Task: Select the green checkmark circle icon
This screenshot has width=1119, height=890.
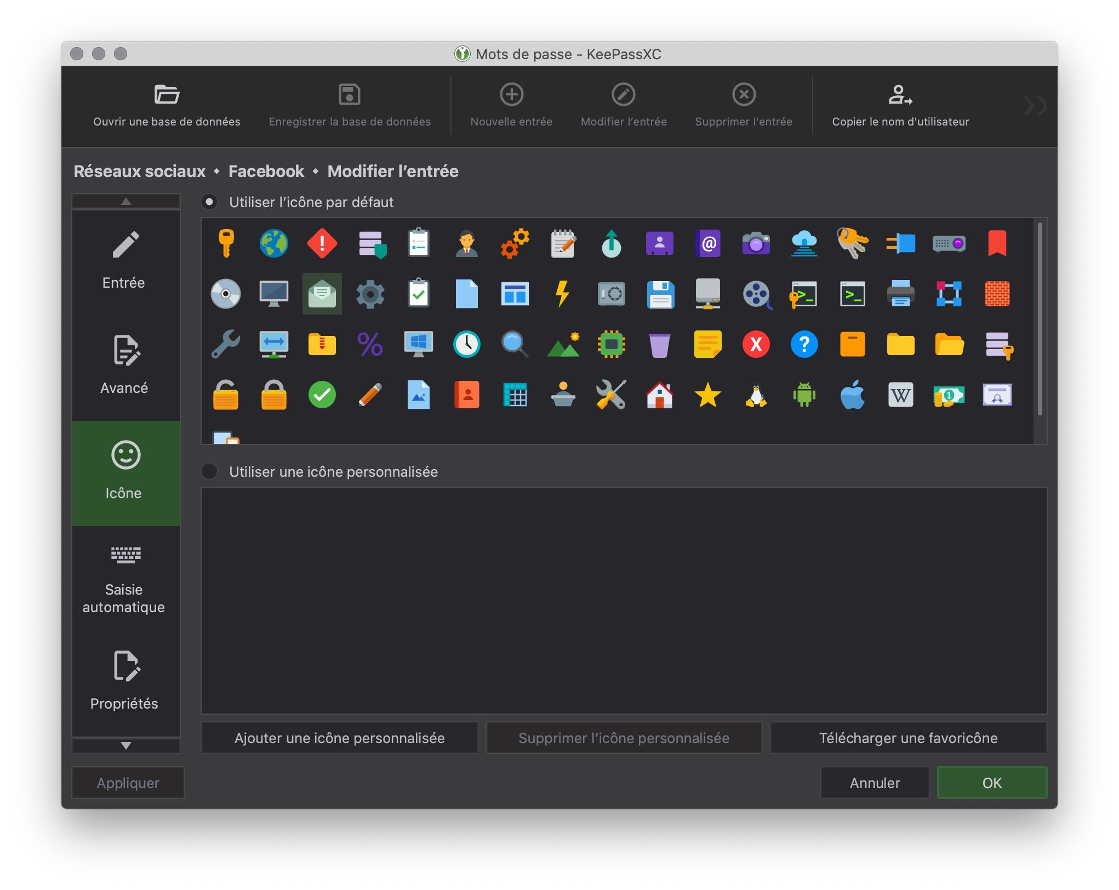Action: point(322,395)
